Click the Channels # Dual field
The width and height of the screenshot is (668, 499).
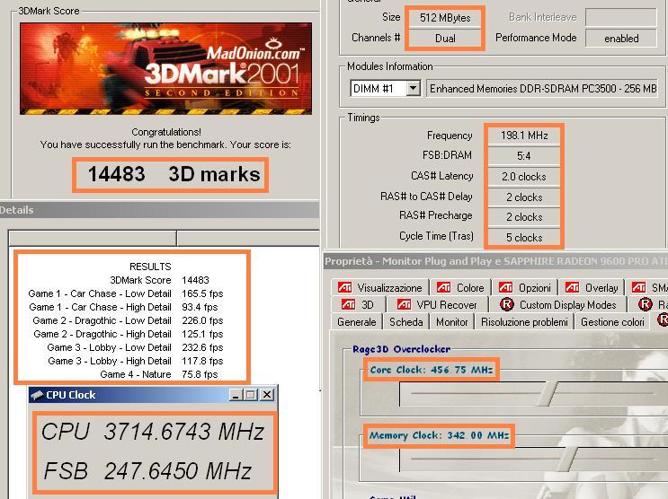[445, 39]
